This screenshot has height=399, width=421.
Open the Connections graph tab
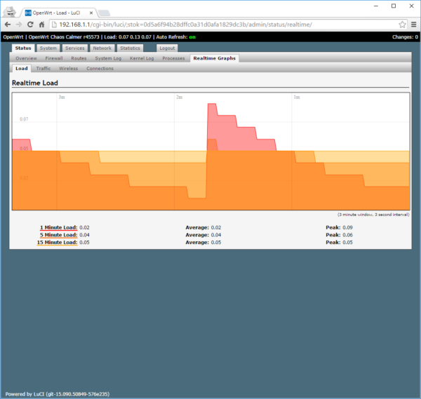point(100,69)
